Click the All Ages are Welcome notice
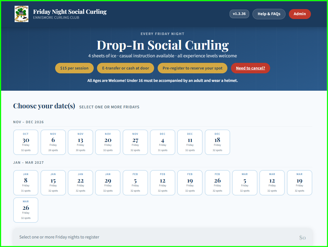Image resolution: width=328 pixels, height=247 pixels. coord(163,80)
